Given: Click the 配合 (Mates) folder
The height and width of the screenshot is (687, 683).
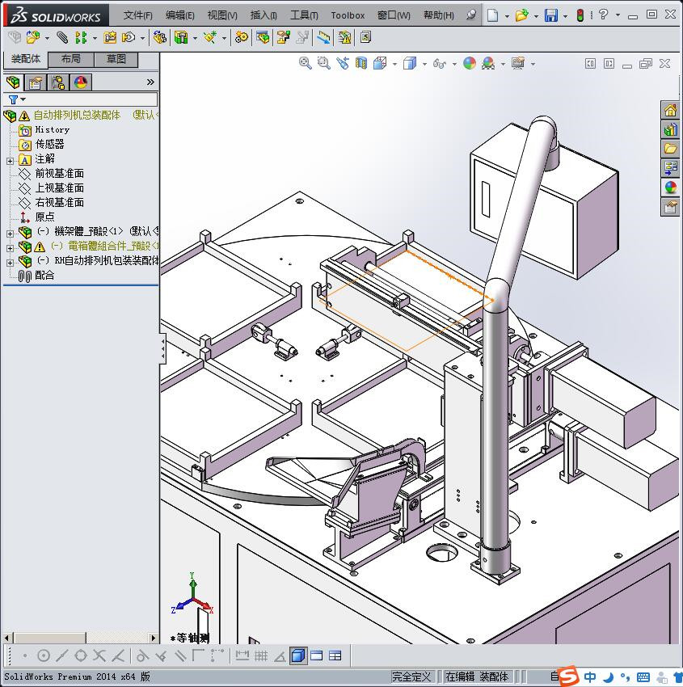Looking at the screenshot, I should tap(44, 276).
